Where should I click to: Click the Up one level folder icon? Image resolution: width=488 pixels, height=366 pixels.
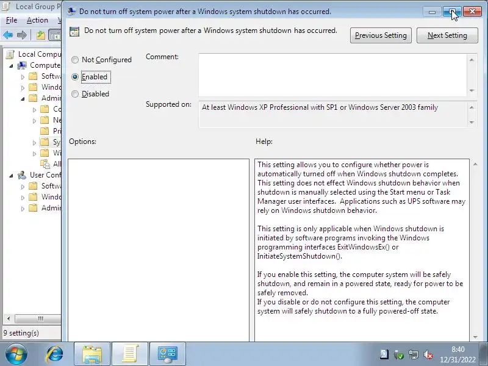41,35
